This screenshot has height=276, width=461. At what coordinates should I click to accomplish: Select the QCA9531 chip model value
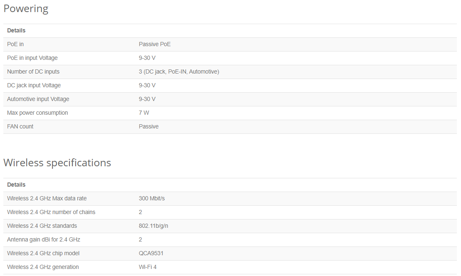(151, 253)
